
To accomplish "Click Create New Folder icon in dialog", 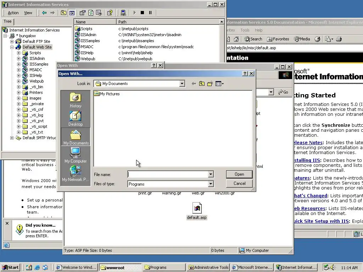I will 210,84.
